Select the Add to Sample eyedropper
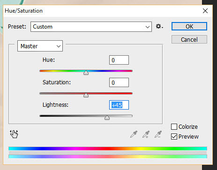This screenshot has height=170, width=217. click(146, 134)
